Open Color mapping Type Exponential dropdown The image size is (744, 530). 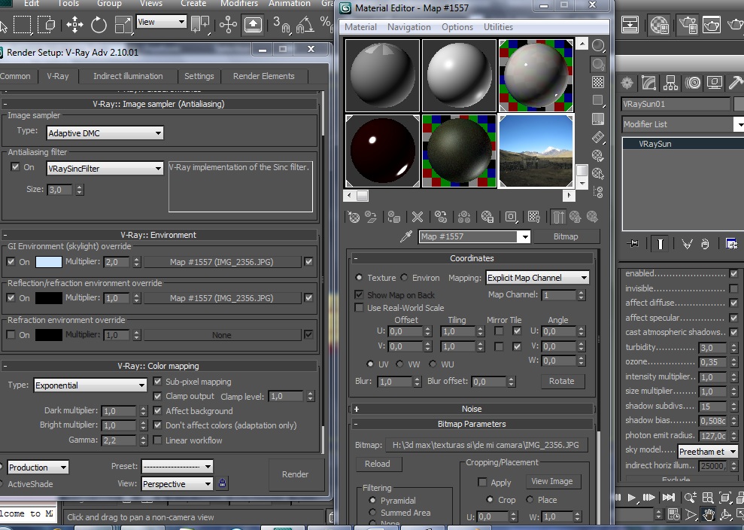[90, 385]
